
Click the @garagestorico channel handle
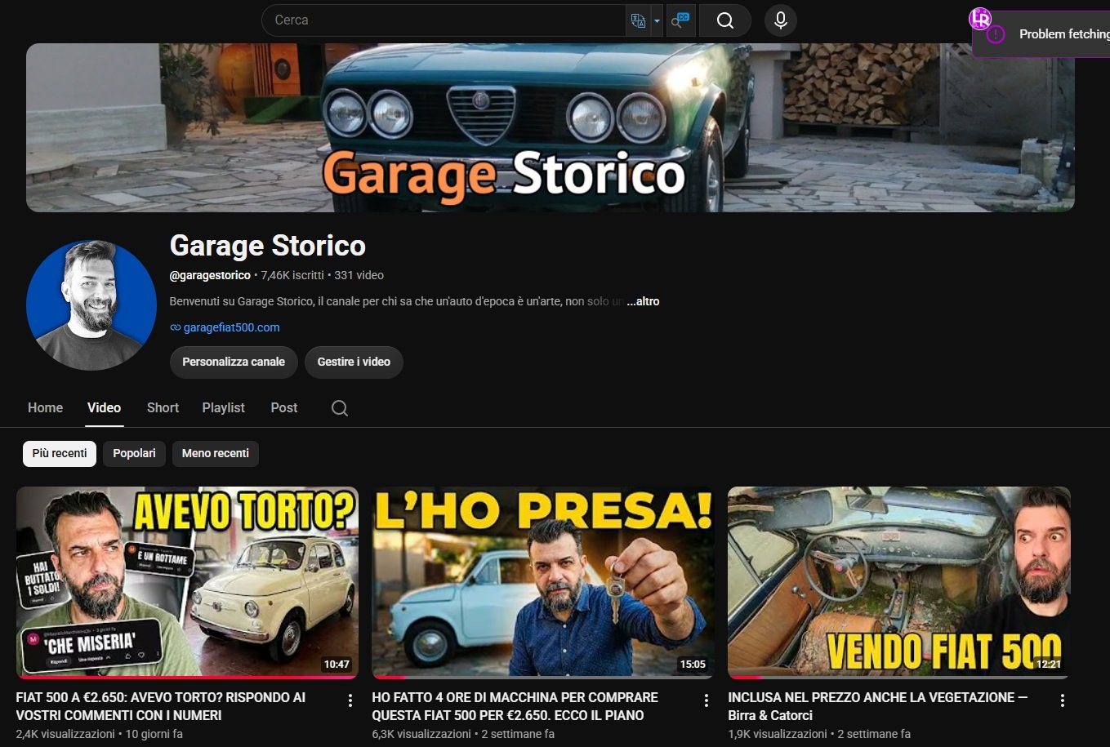click(x=210, y=275)
